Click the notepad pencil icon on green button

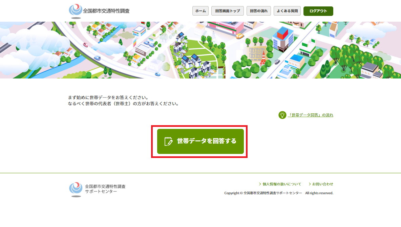pyautogui.click(x=168, y=141)
